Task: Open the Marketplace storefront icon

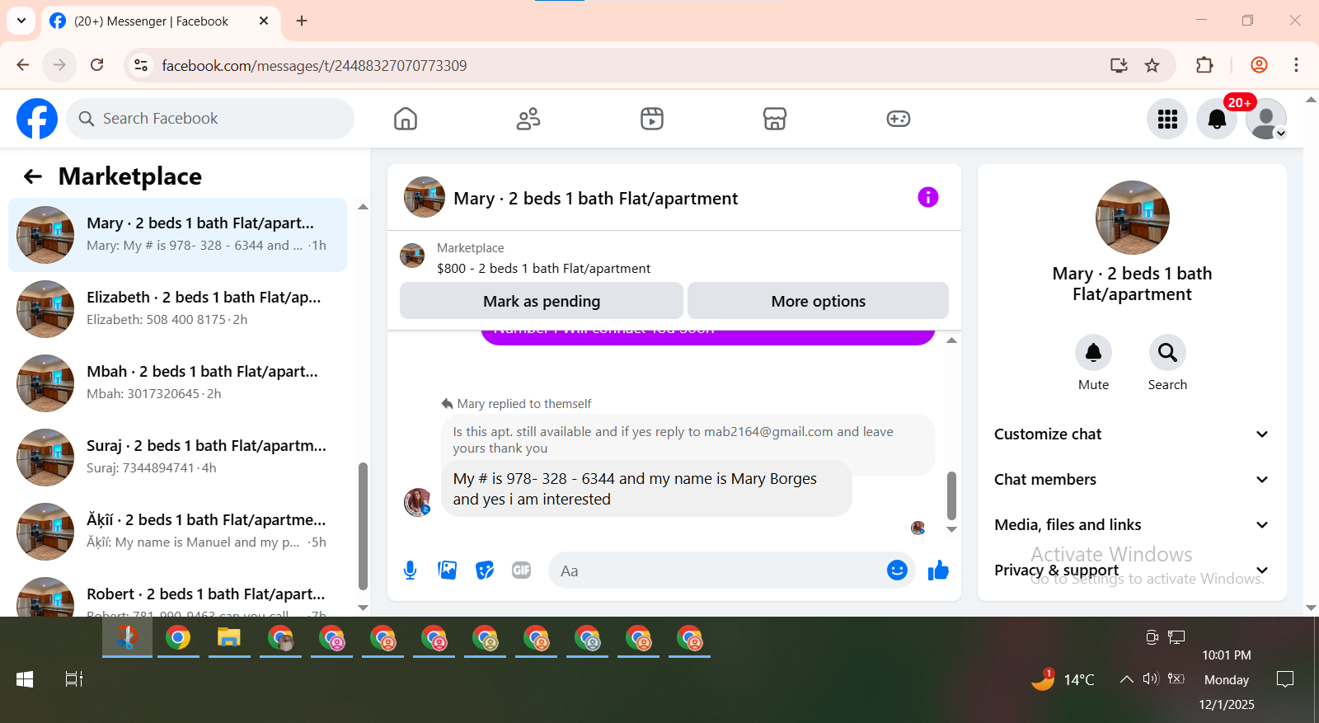Action: pos(775,119)
